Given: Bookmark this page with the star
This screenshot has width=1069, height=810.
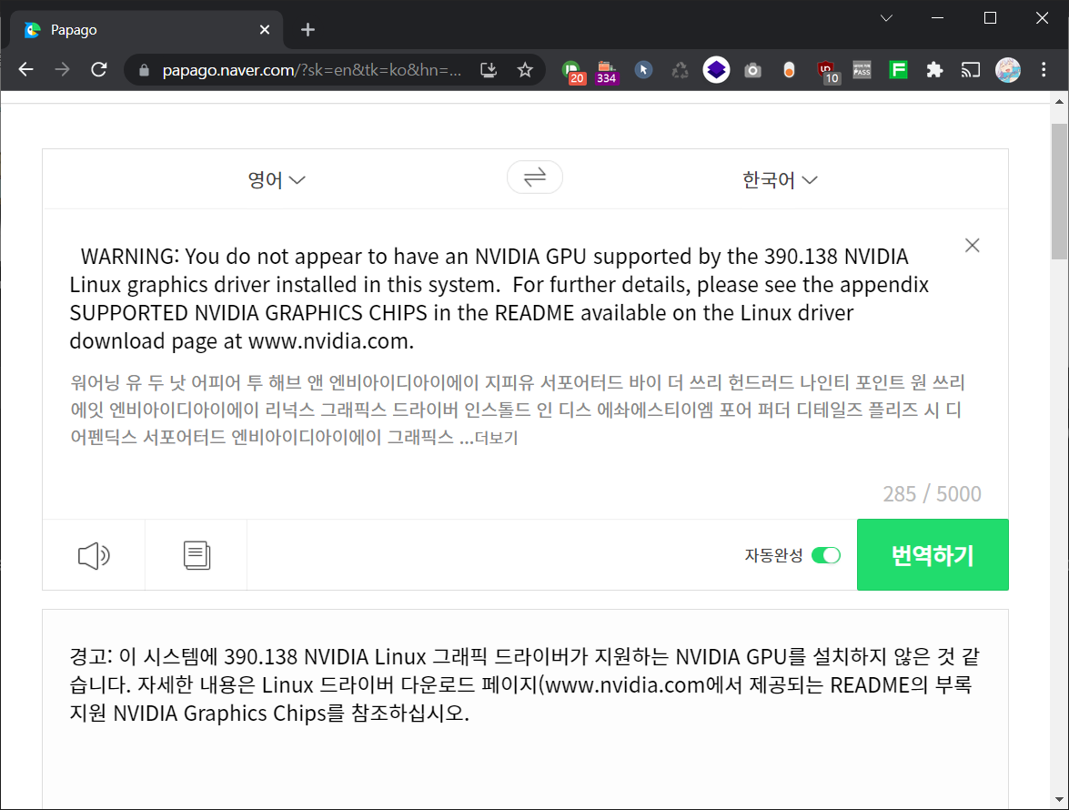Looking at the screenshot, I should click(x=524, y=69).
